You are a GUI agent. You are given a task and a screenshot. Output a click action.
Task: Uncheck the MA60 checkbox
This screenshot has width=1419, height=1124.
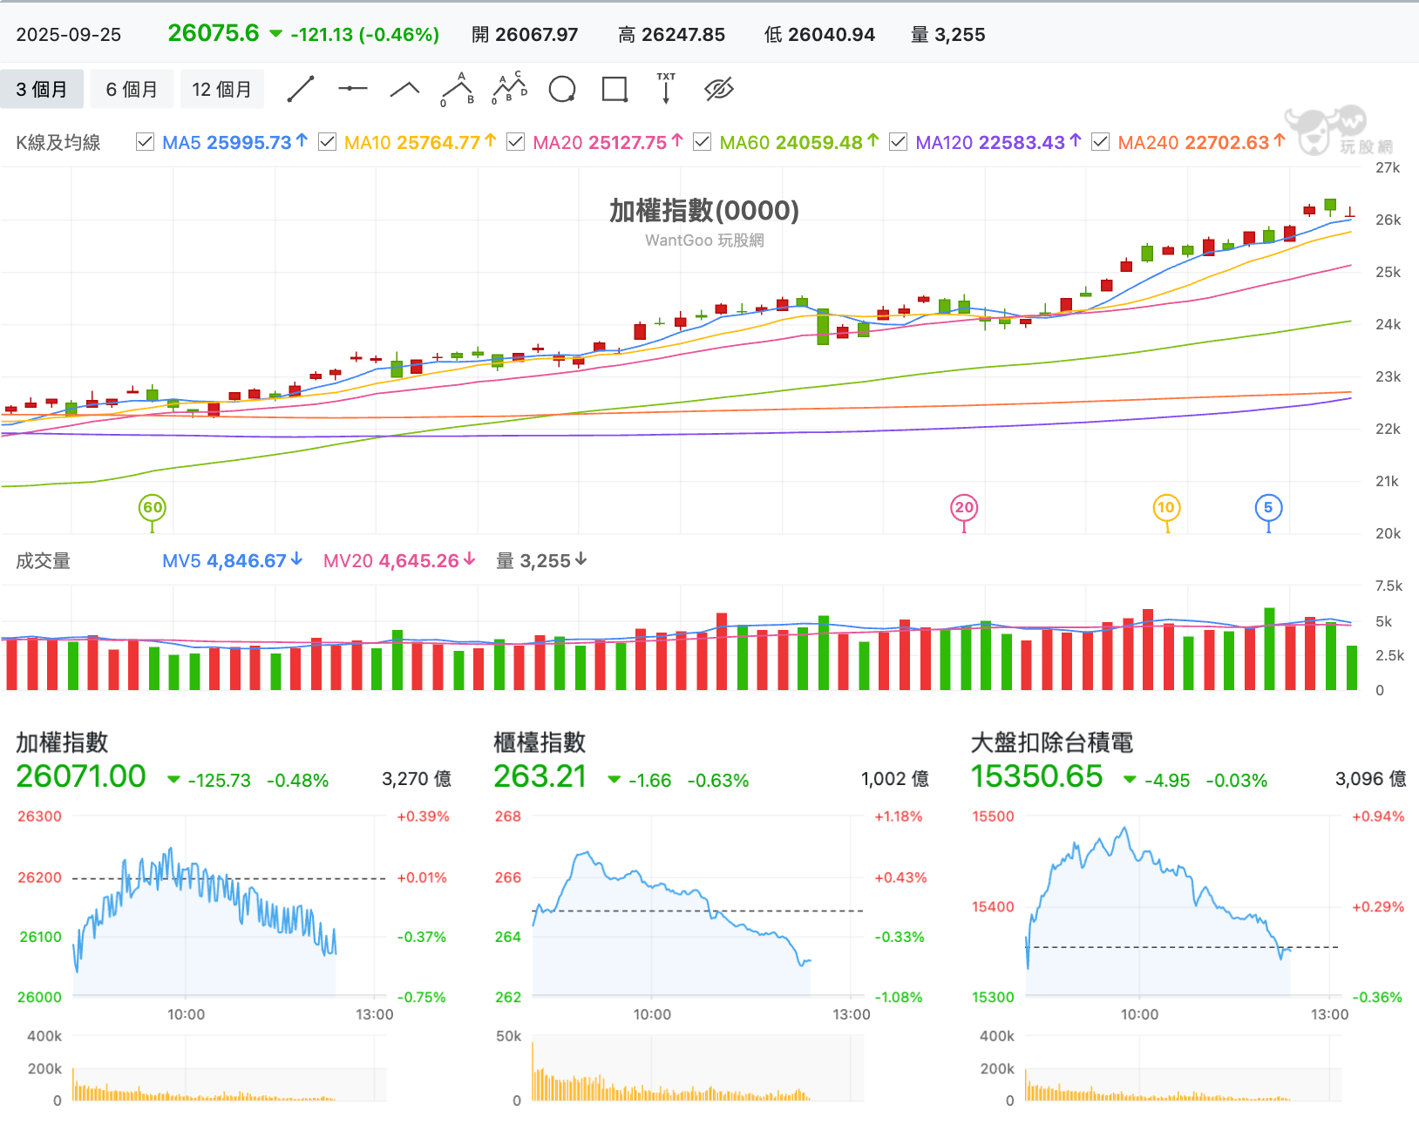point(702,141)
